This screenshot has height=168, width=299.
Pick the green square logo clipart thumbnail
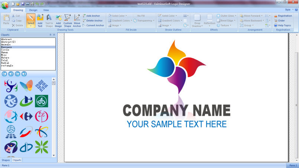click(x=42, y=101)
